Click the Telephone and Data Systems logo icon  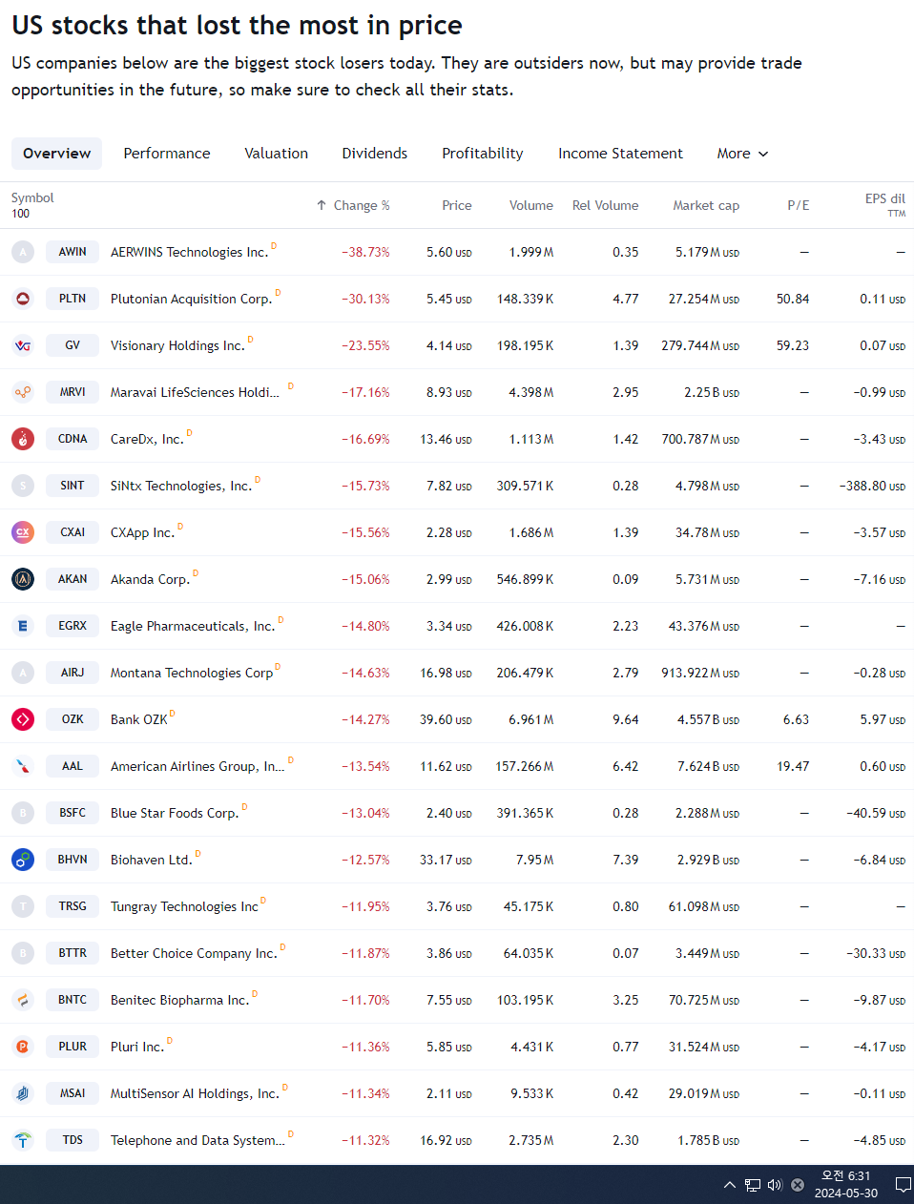(23, 1140)
